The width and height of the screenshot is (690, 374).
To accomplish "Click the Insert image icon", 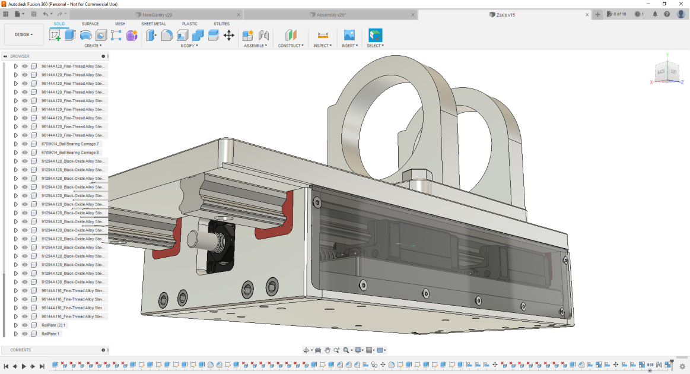I will tap(349, 36).
